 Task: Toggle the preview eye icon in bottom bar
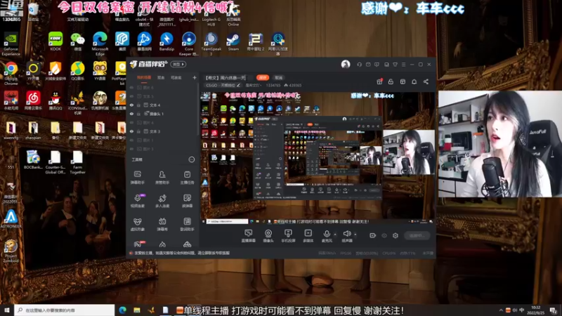(x=384, y=235)
